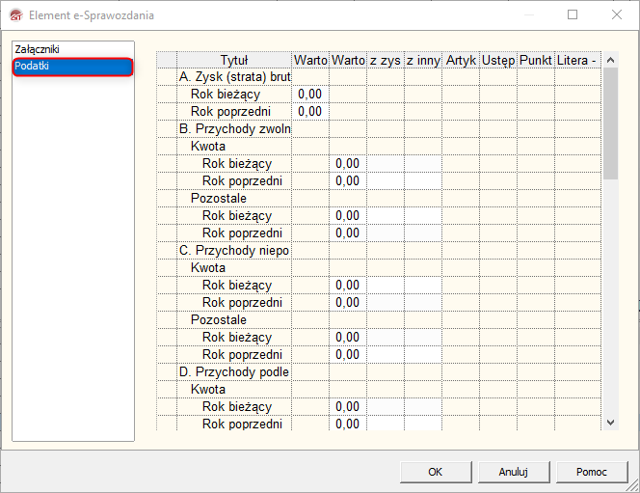
Task: Click the Artyk column header
Action: tap(461, 60)
